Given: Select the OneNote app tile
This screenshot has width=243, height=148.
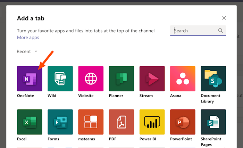Looking at the screenshot, I should [30, 79].
